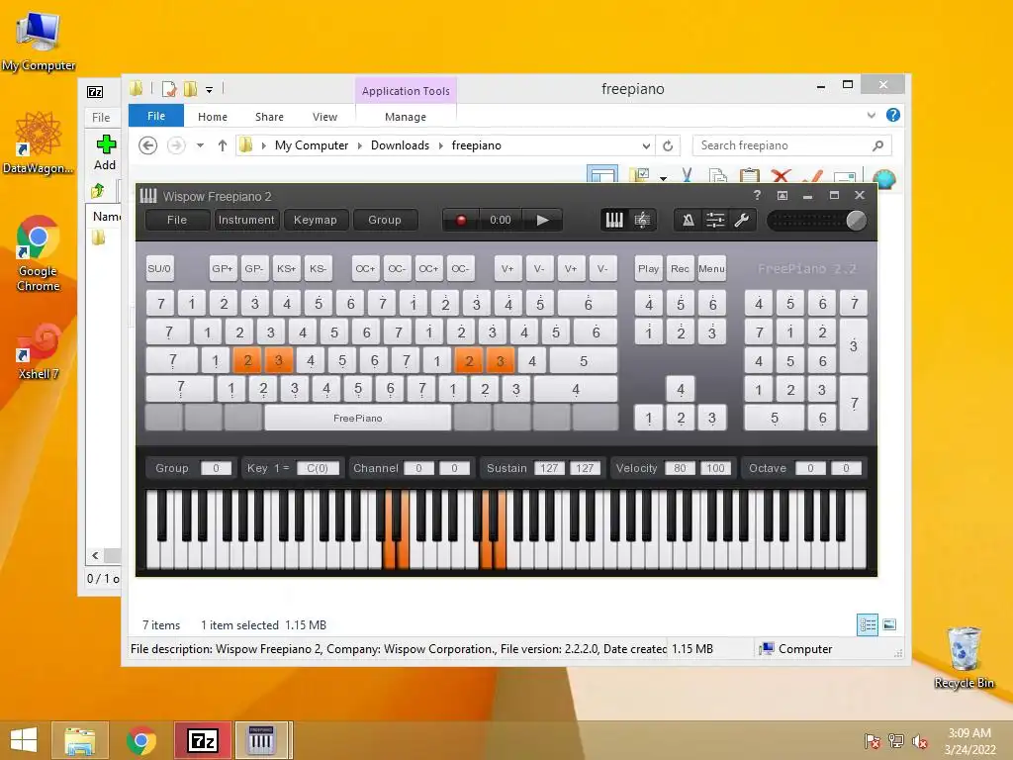Viewport: 1013px width, 760px height.
Task: Click the Downloads breadcrumb
Action: pos(400,145)
